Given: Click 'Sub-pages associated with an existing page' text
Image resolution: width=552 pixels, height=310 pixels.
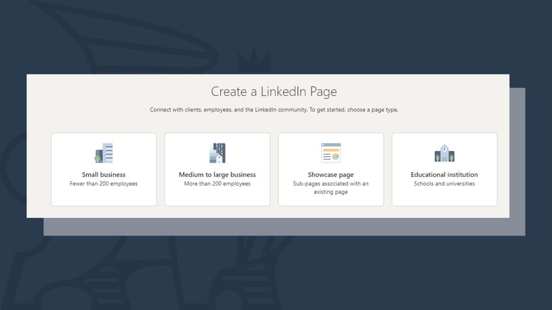Looking at the screenshot, I should click(331, 188).
